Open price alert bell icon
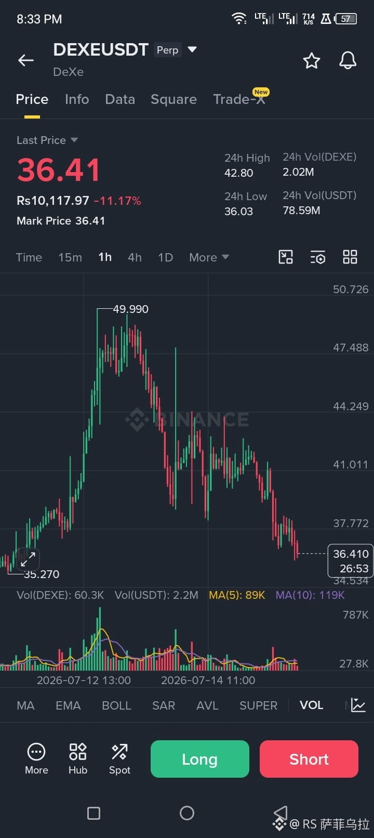 pyautogui.click(x=348, y=60)
